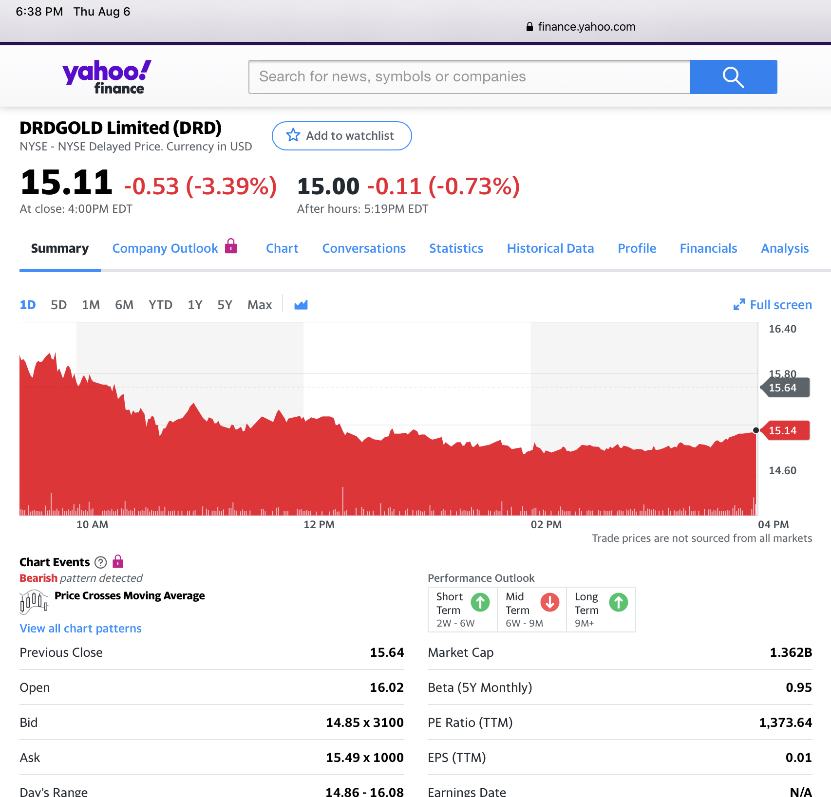Click the Beta value 0.95
The height and width of the screenshot is (797, 831).
pyautogui.click(x=799, y=687)
